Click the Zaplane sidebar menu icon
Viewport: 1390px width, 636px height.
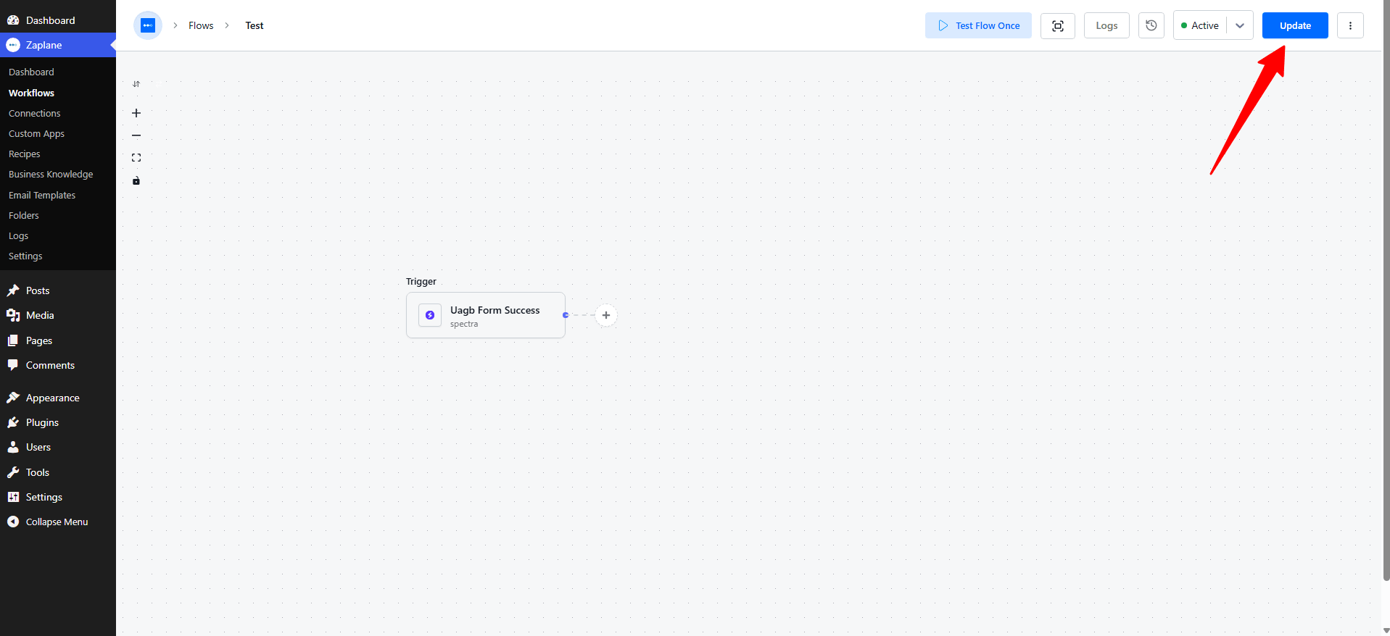tap(13, 45)
